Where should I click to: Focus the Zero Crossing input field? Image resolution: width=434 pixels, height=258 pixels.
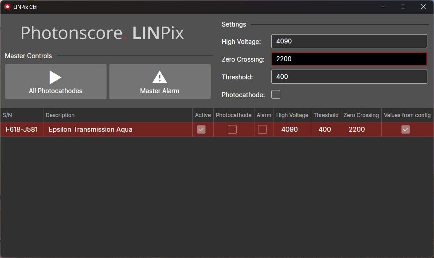[x=349, y=59]
